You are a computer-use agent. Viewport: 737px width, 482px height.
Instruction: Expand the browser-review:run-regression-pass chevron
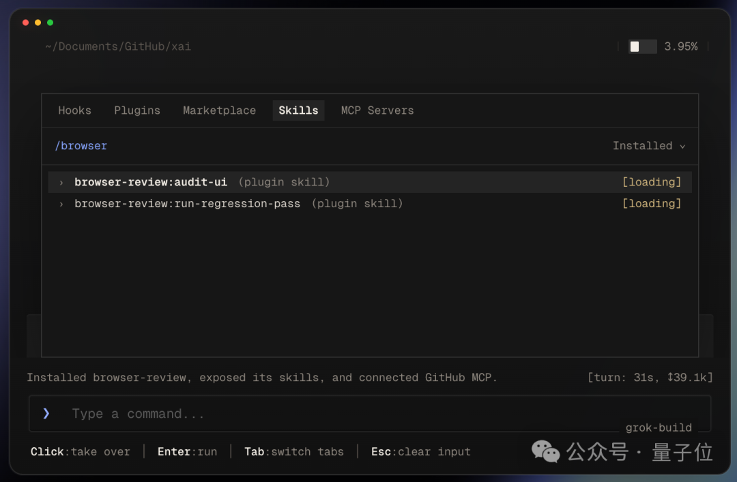coord(61,204)
